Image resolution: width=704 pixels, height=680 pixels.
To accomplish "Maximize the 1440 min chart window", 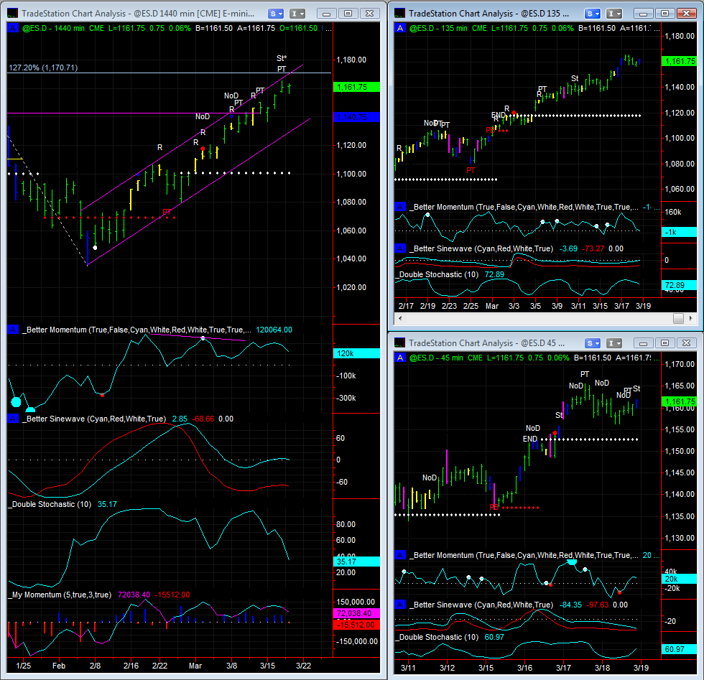I will (x=348, y=14).
